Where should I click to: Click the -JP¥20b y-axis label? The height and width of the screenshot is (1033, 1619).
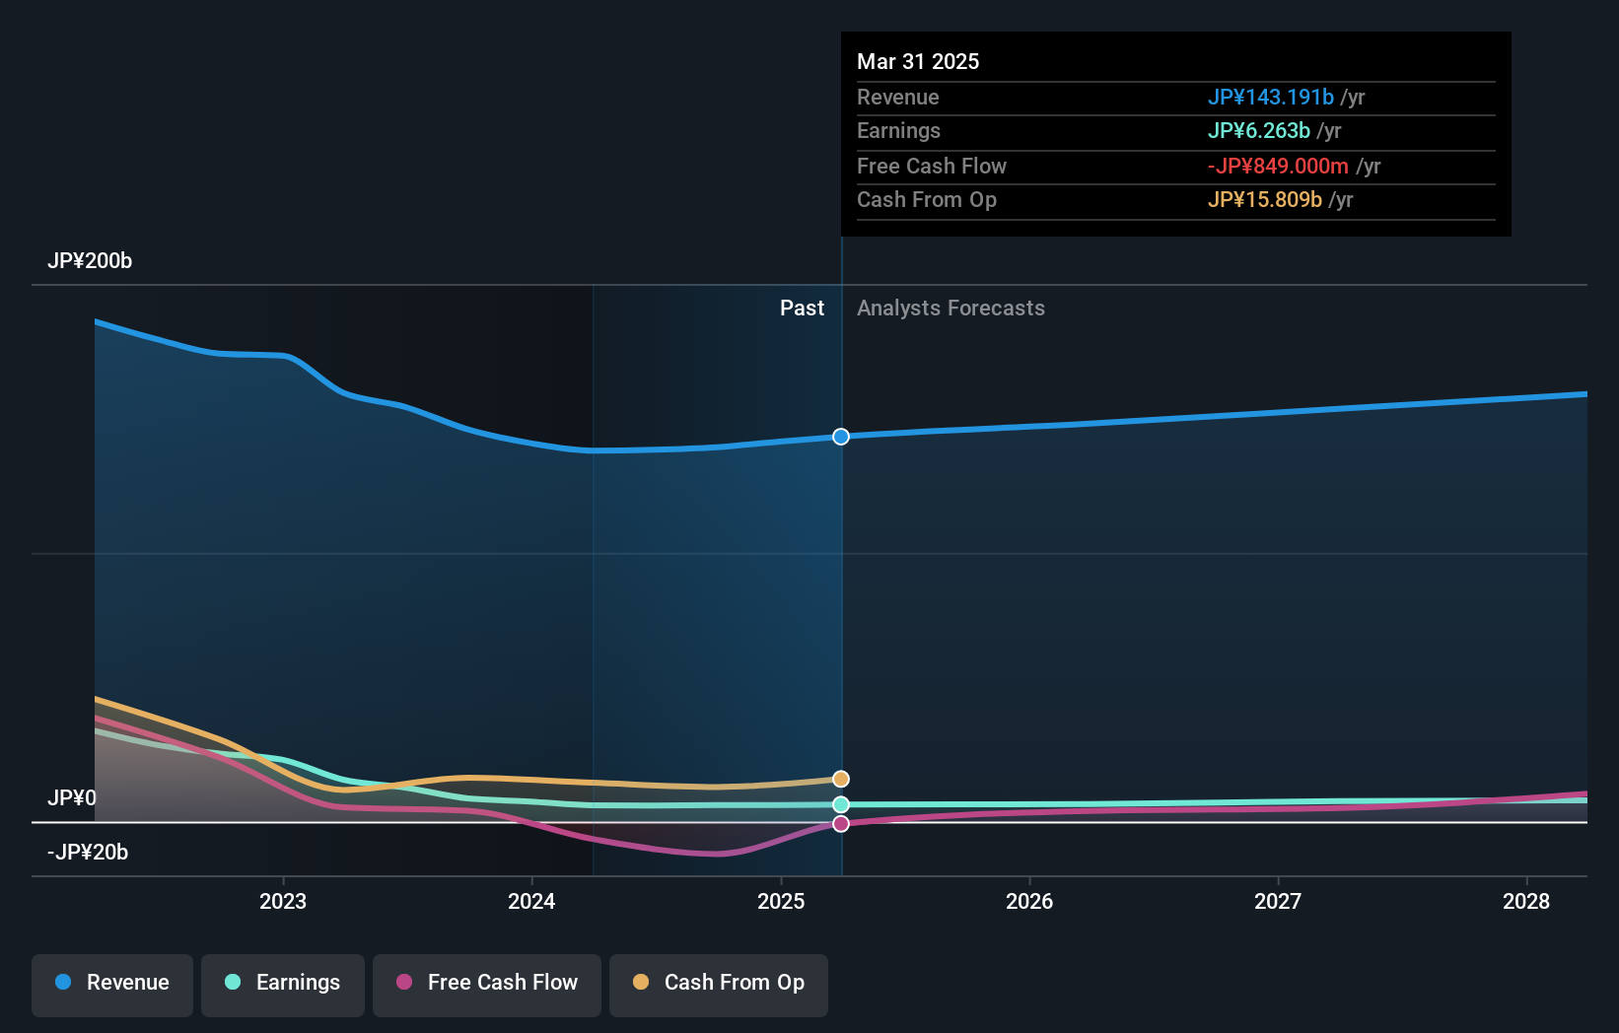tap(88, 852)
